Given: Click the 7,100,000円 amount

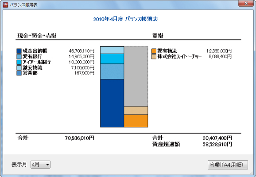Looking at the screenshot, I should coord(83,67).
